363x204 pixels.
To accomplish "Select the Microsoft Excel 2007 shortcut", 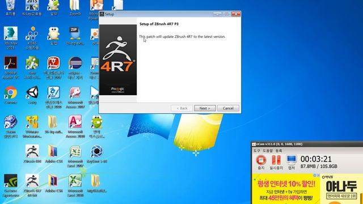I will pyautogui.click(x=75, y=156).
